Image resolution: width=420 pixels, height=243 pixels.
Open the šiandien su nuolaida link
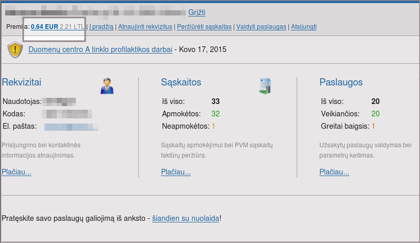(x=186, y=218)
